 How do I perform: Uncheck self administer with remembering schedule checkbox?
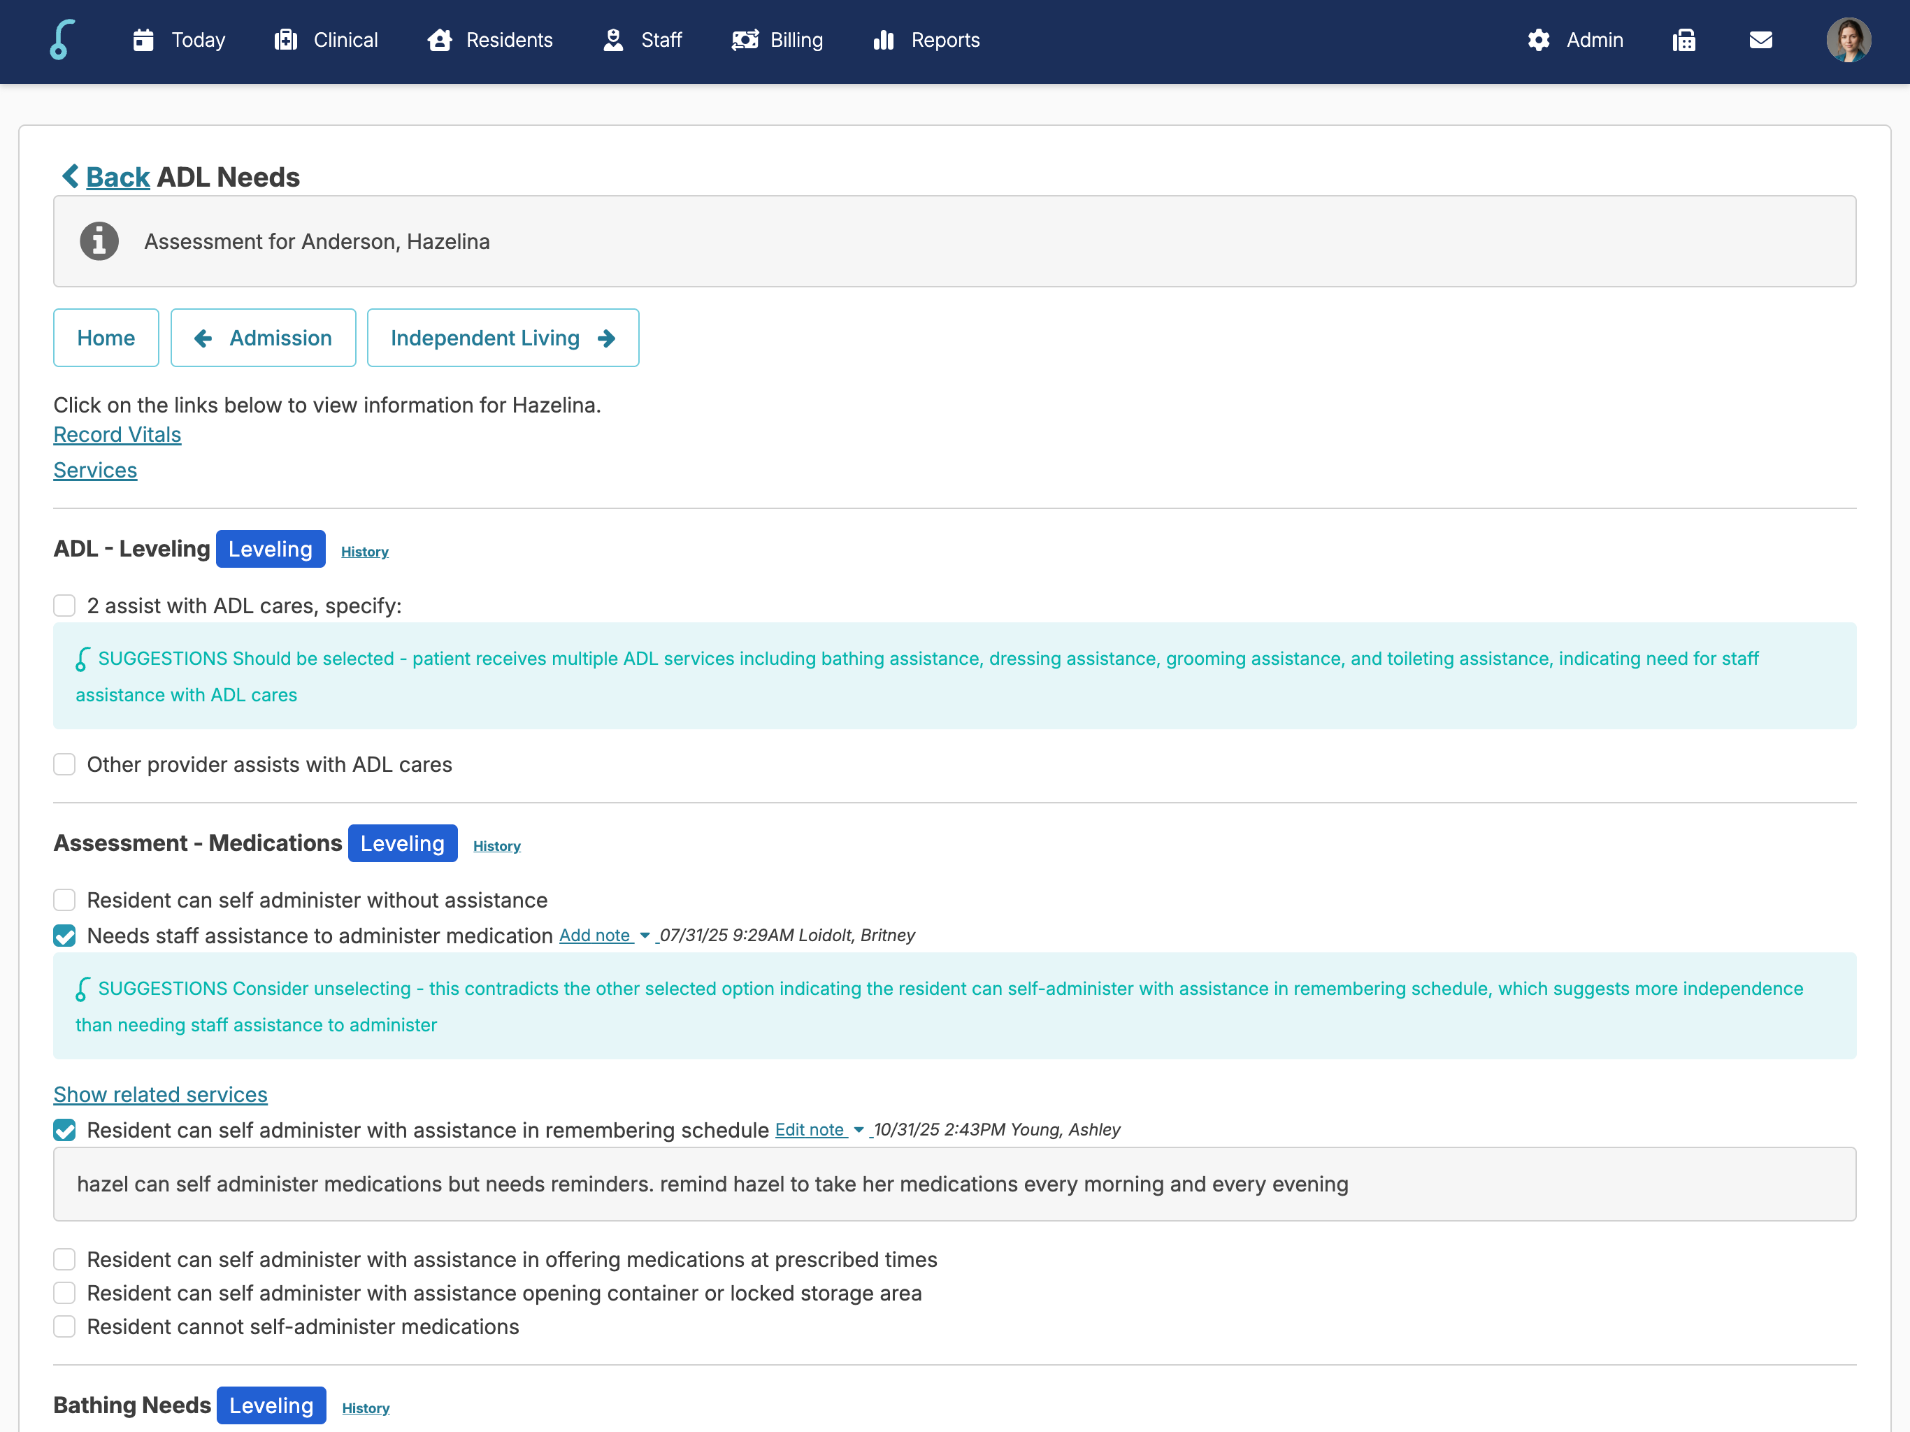click(65, 1130)
